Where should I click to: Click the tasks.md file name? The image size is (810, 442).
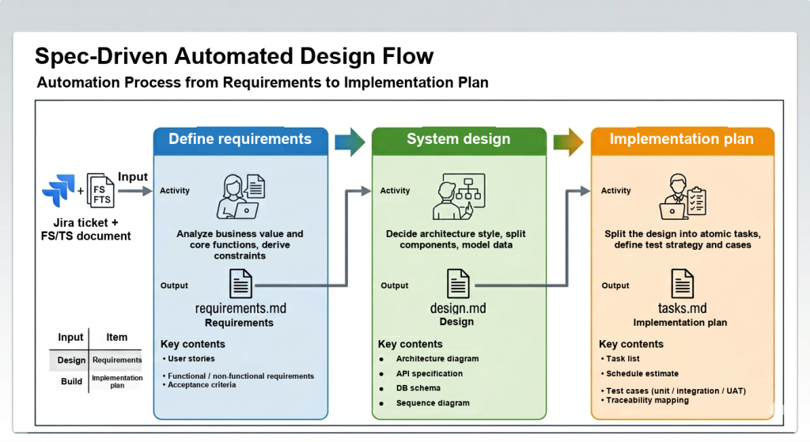pyautogui.click(x=683, y=308)
